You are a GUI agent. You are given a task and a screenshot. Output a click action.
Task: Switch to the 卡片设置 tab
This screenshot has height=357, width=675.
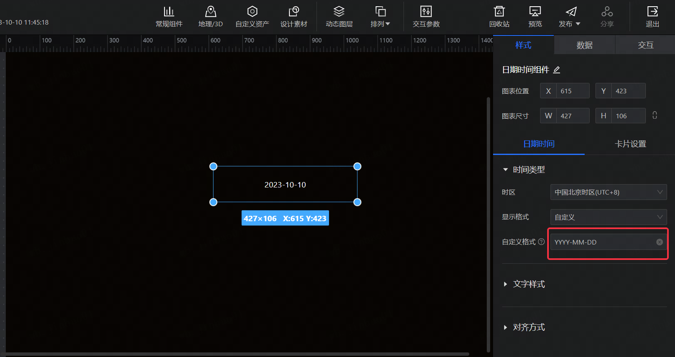630,144
